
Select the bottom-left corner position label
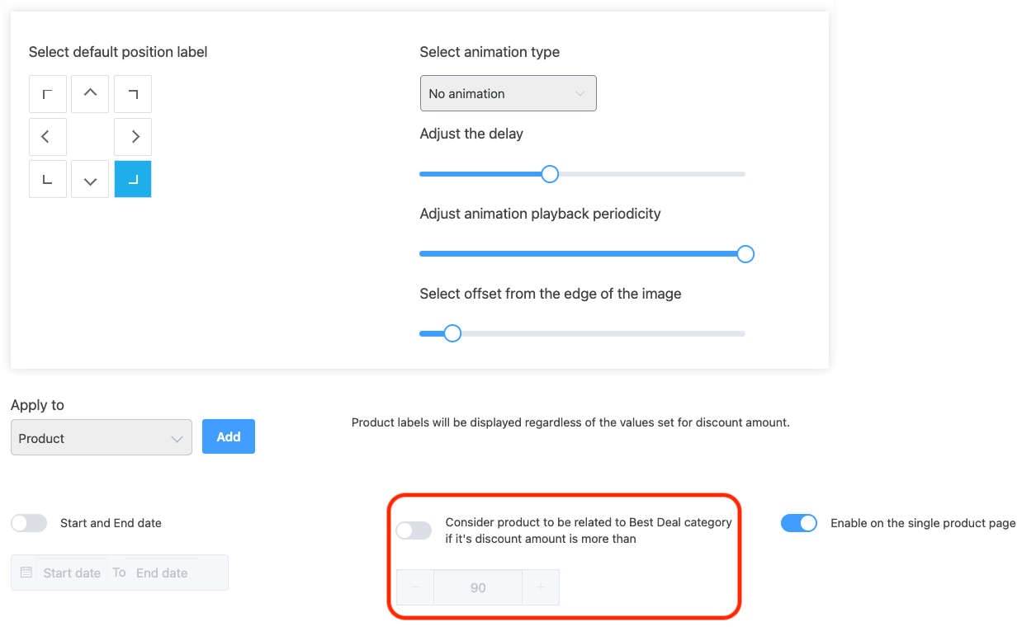click(47, 178)
